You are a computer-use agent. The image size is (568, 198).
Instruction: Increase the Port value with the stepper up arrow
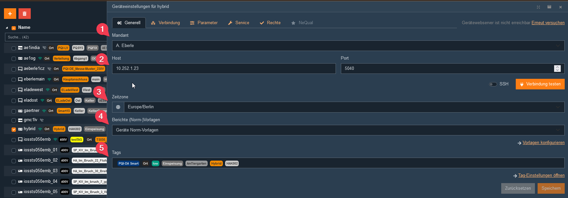[557, 67]
